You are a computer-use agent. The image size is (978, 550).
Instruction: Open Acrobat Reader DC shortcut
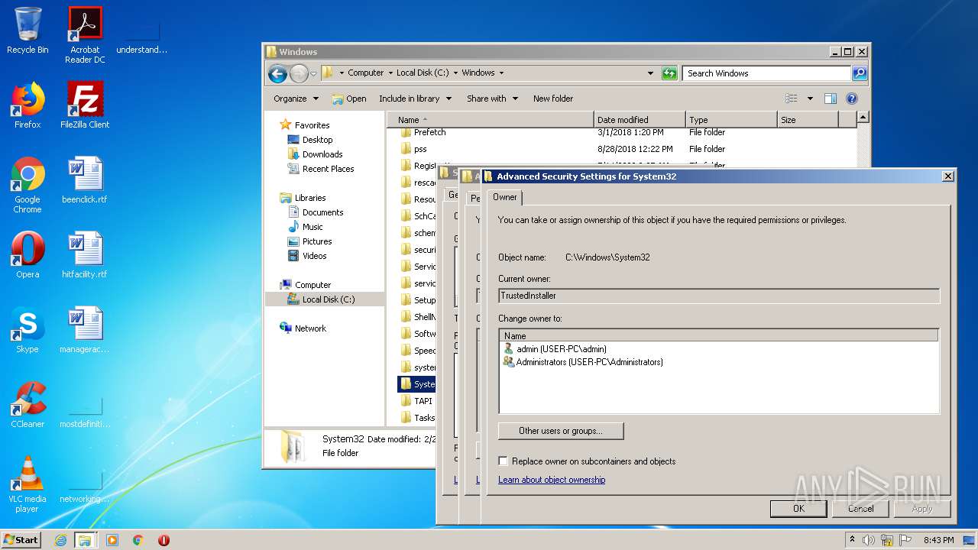tap(85, 34)
